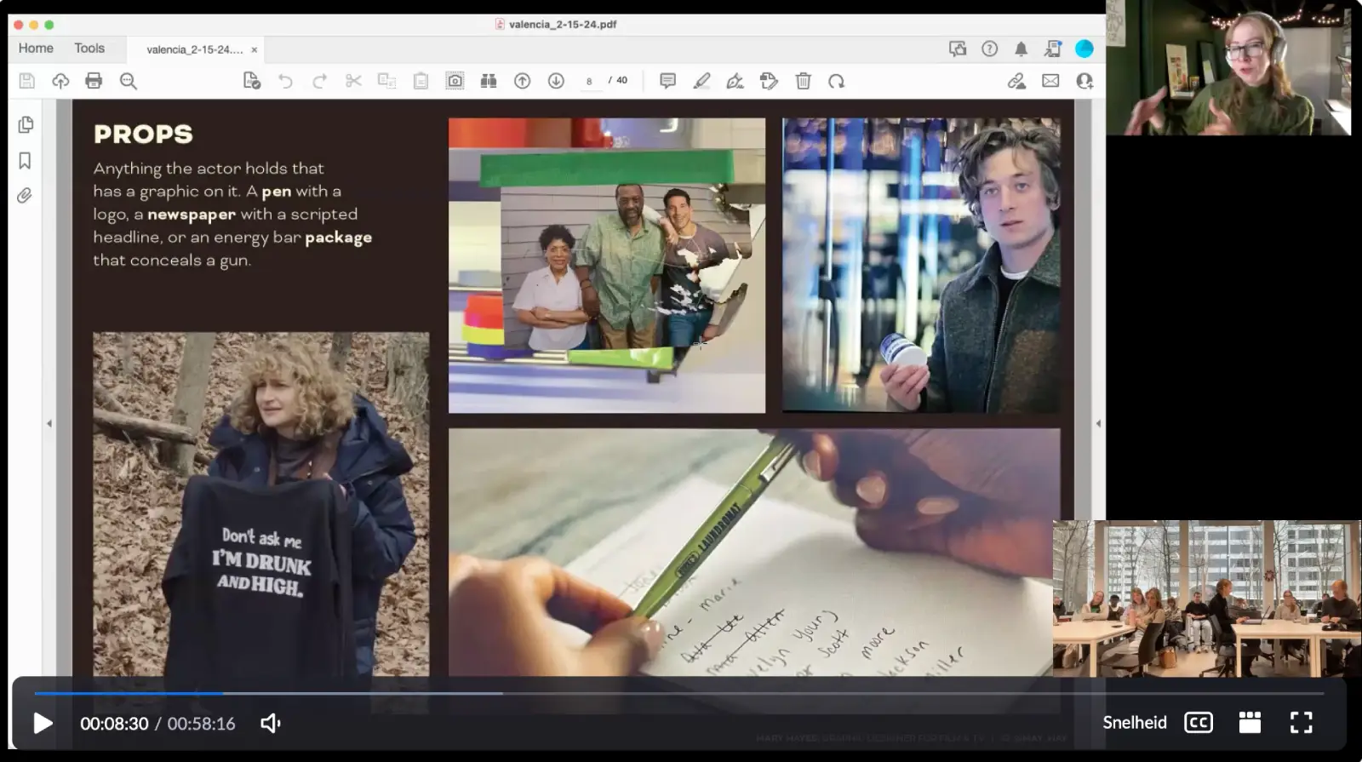
Task: Select the highlighter pen tool
Action: point(701,81)
